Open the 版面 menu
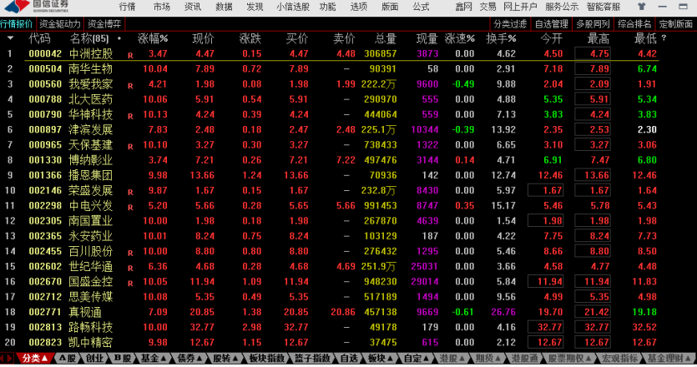 coord(390,7)
